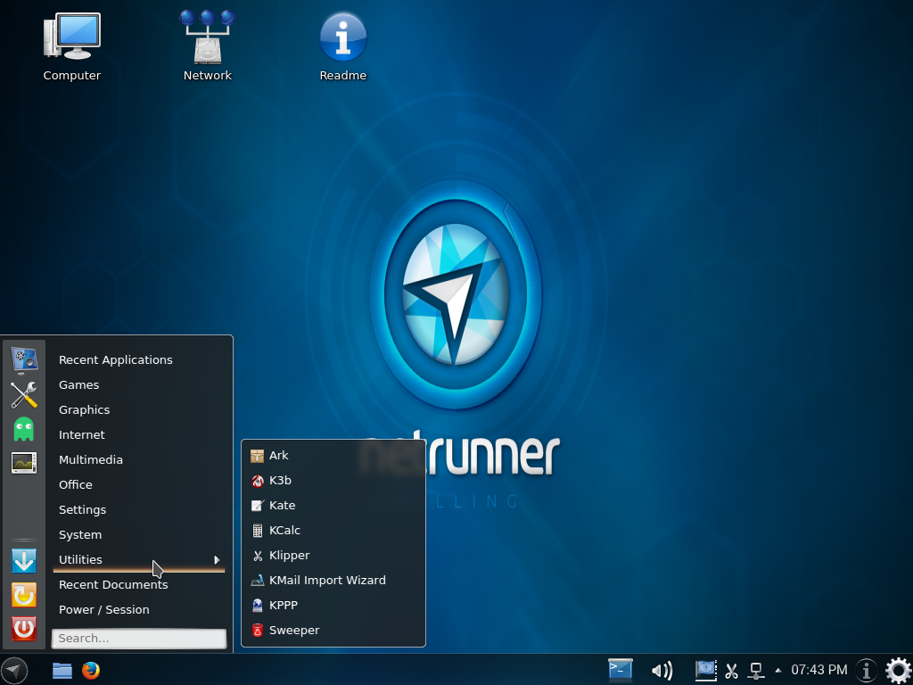Expand the Utilities submenu arrow
913x685 pixels.
click(217, 559)
